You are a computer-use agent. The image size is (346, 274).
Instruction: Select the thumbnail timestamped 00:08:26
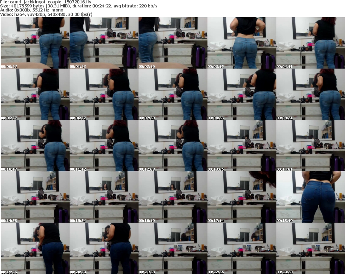point(242,94)
